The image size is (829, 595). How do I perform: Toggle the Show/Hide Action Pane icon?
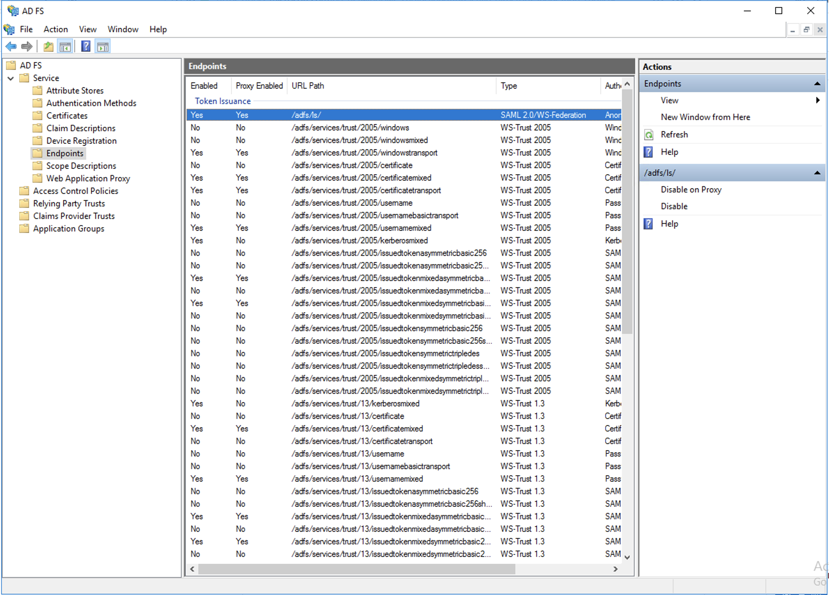[103, 46]
